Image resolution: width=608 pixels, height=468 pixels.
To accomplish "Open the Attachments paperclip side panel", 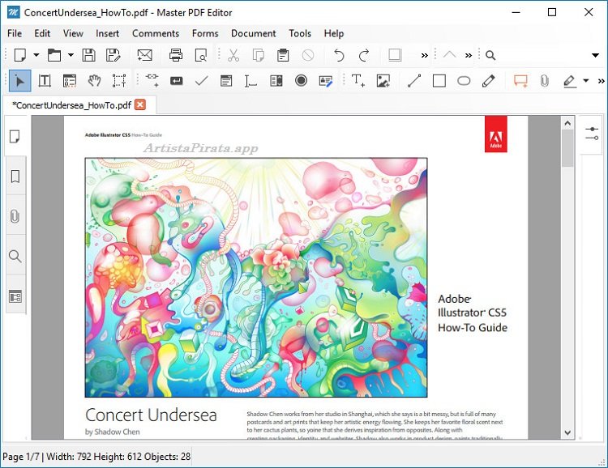I will tap(15, 217).
